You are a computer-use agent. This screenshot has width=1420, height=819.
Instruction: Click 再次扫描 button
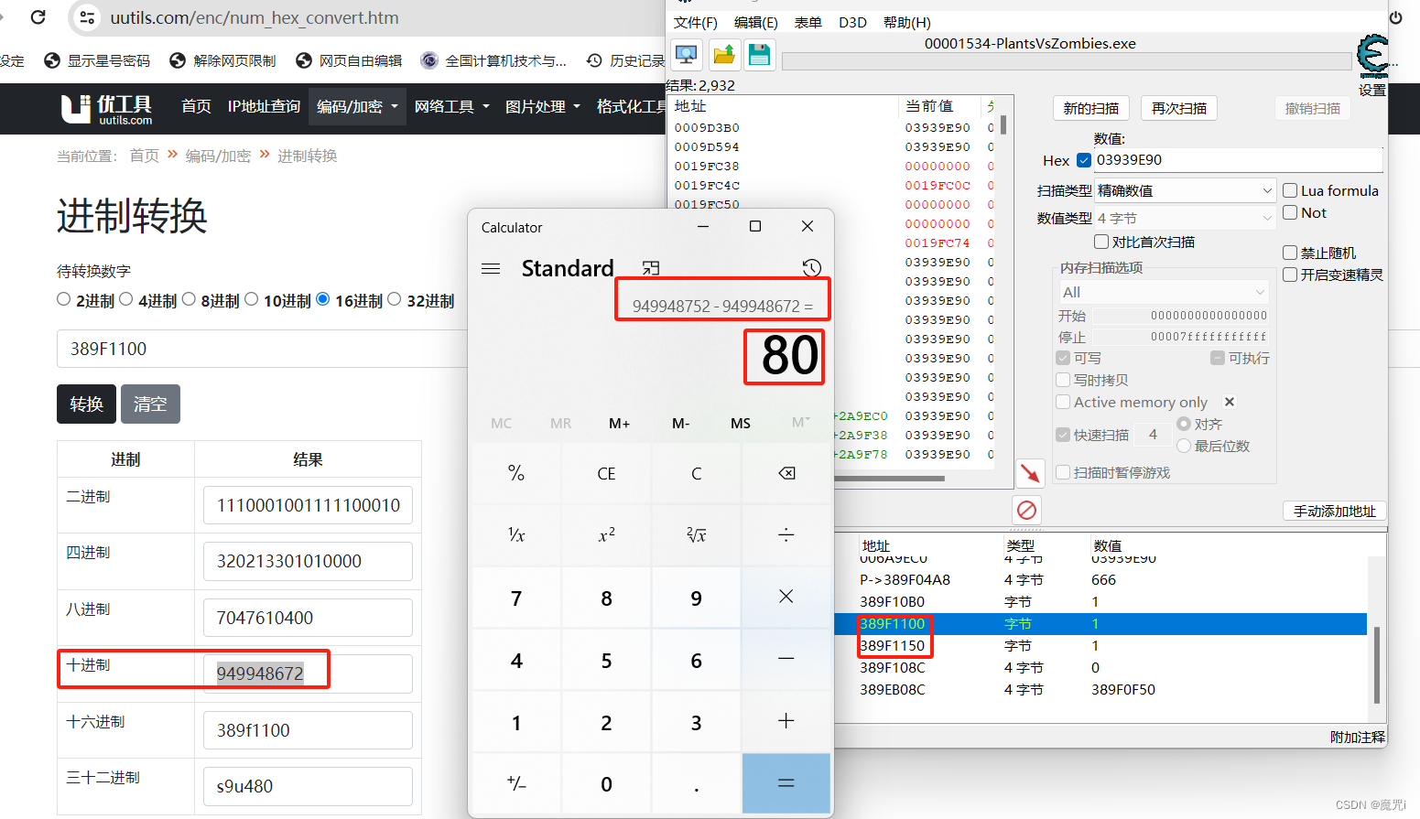(1178, 108)
